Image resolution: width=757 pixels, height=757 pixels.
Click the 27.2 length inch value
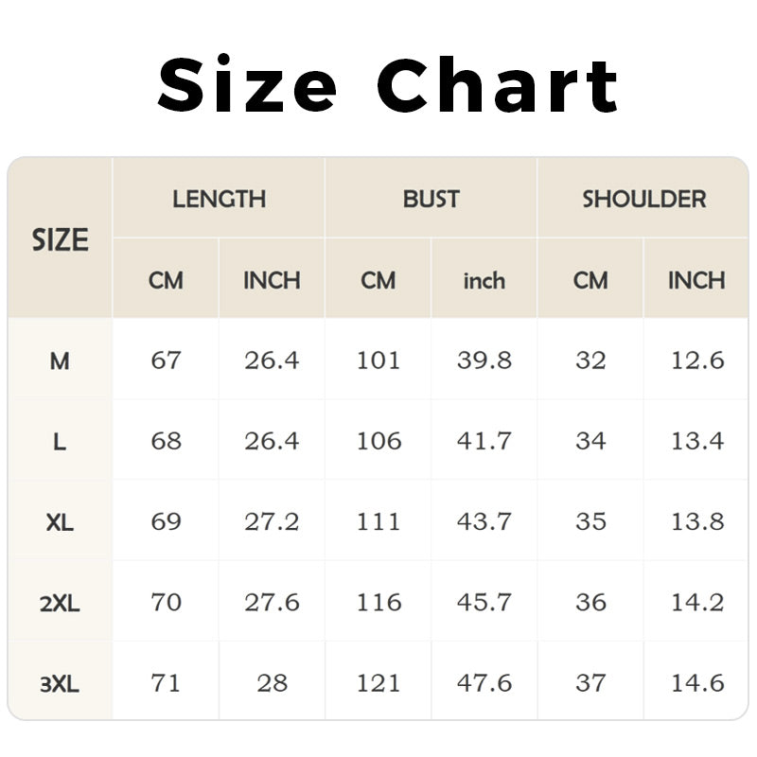[272, 521]
